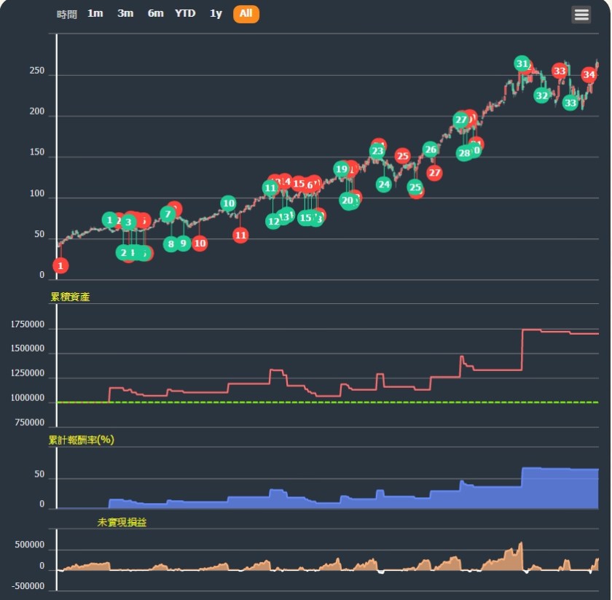
Task: Click red sell marker number 1
Action: [60, 266]
